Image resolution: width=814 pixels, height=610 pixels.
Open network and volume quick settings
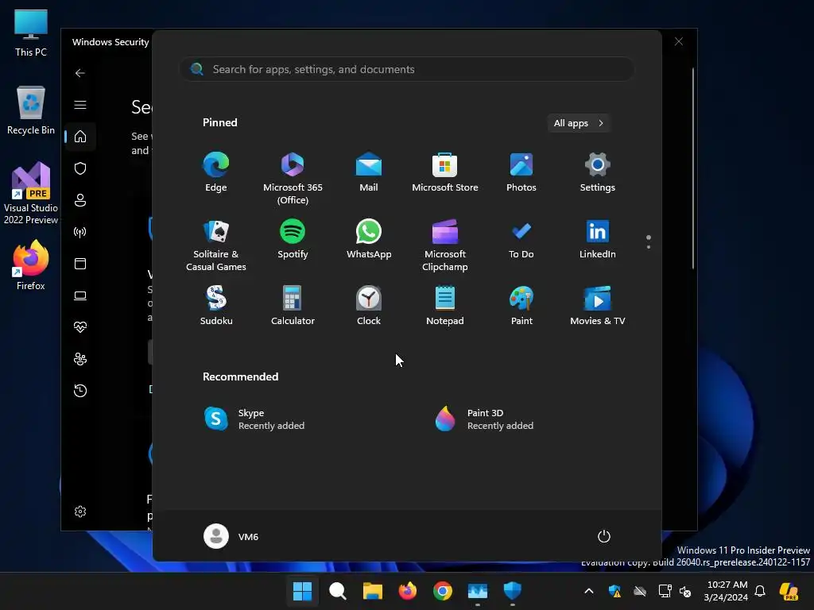click(x=675, y=591)
